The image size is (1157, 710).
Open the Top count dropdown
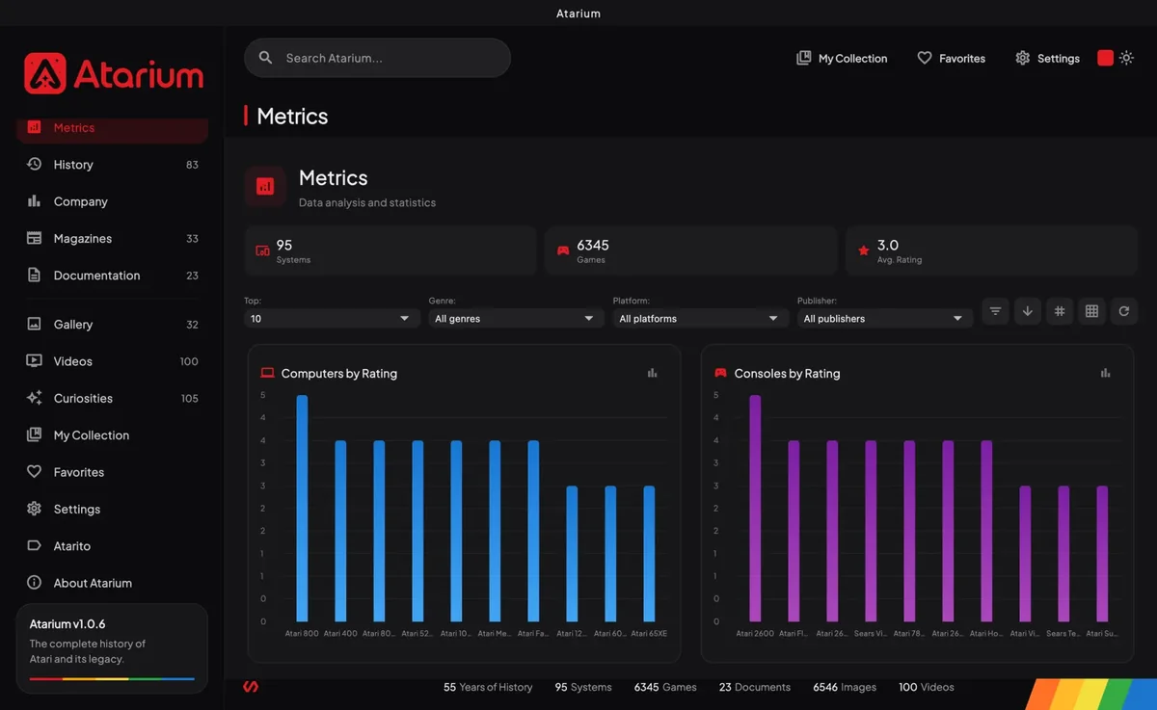coord(331,318)
